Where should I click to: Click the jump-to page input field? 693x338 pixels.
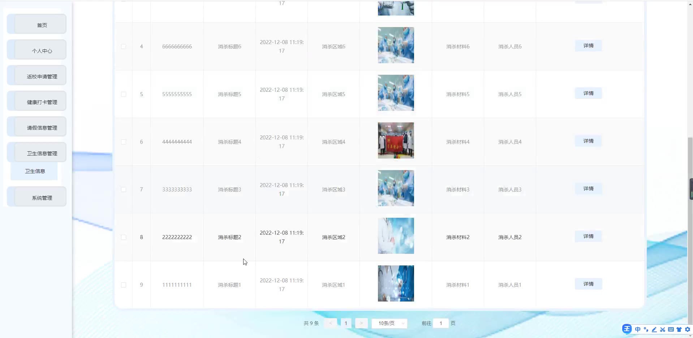[x=441, y=323]
